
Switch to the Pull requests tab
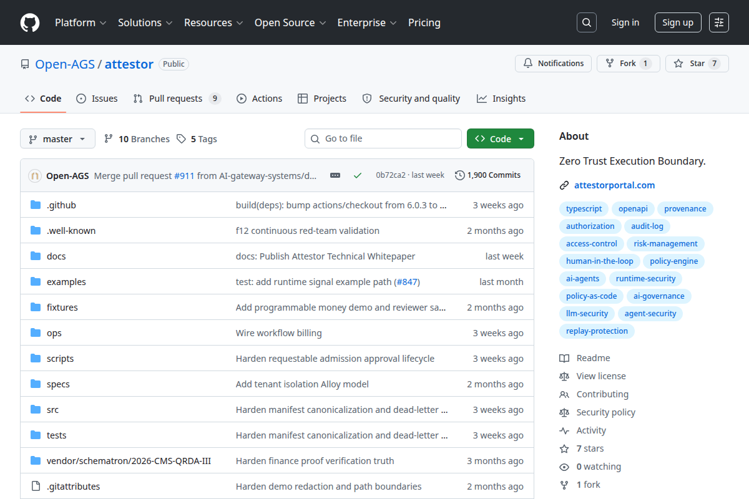pos(177,99)
